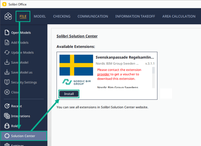Click the Solibri Office logo in the title bar
This screenshot has width=201, height=146.
pos(4,4)
